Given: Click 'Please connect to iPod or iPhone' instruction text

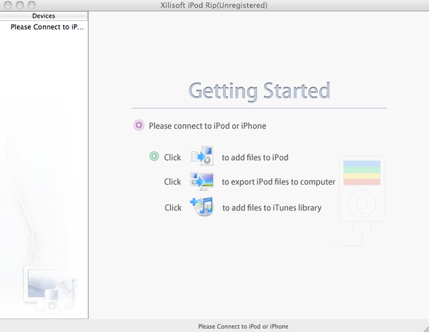Looking at the screenshot, I should coord(208,126).
